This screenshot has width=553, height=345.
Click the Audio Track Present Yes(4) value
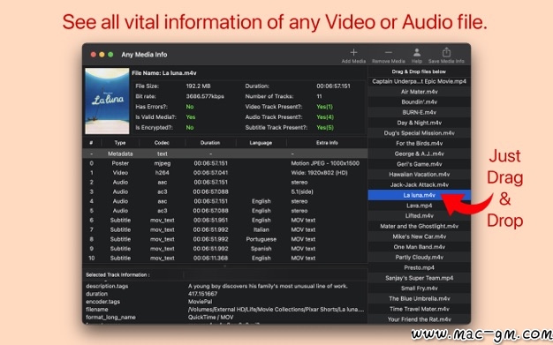coord(325,117)
